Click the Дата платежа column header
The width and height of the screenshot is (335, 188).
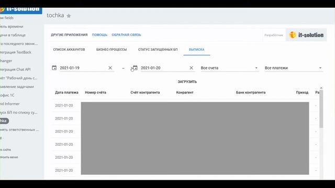click(x=66, y=92)
